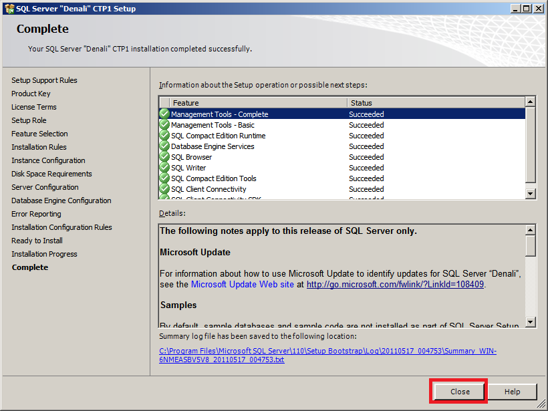Viewport: 548px width, 411px height.
Task: Click the License Terms step
Action: pyautogui.click(x=34, y=107)
